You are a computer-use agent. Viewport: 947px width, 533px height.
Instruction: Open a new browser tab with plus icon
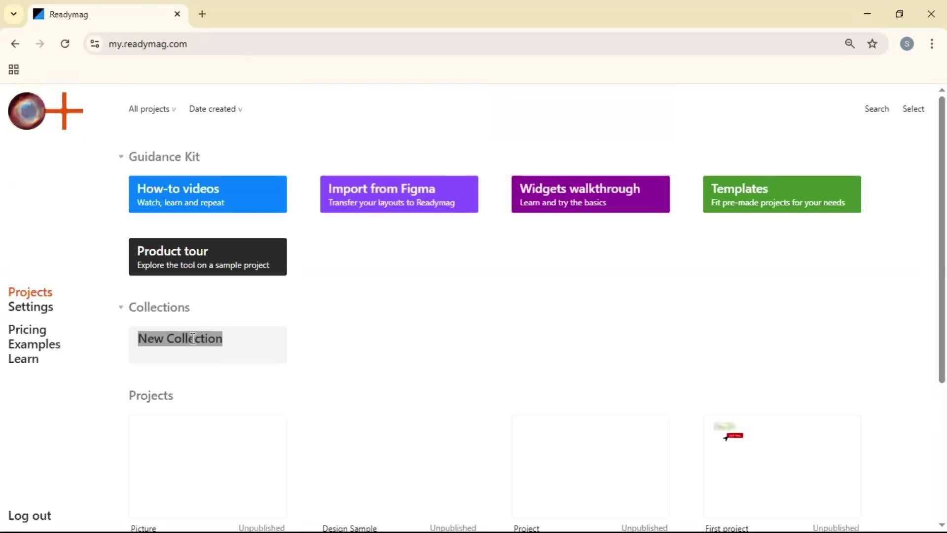point(202,14)
